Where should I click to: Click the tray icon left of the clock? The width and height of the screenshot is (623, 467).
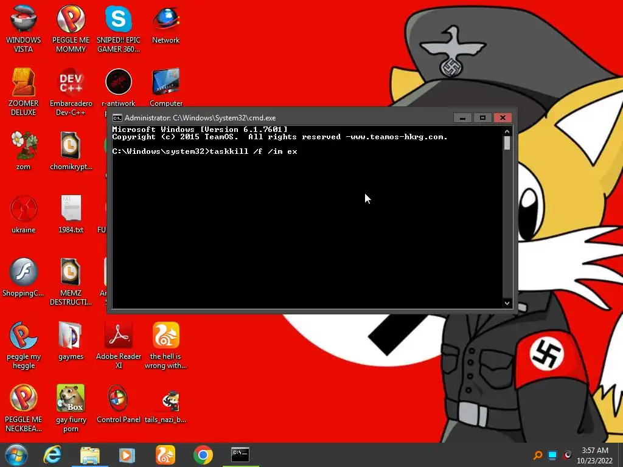click(567, 455)
